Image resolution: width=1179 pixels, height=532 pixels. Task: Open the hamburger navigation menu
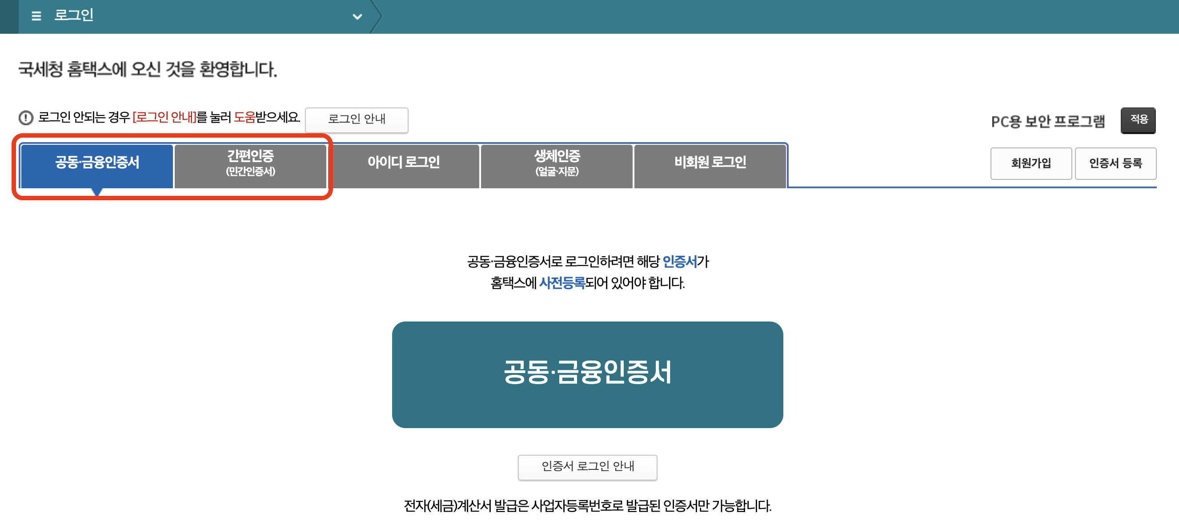pos(35,16)
